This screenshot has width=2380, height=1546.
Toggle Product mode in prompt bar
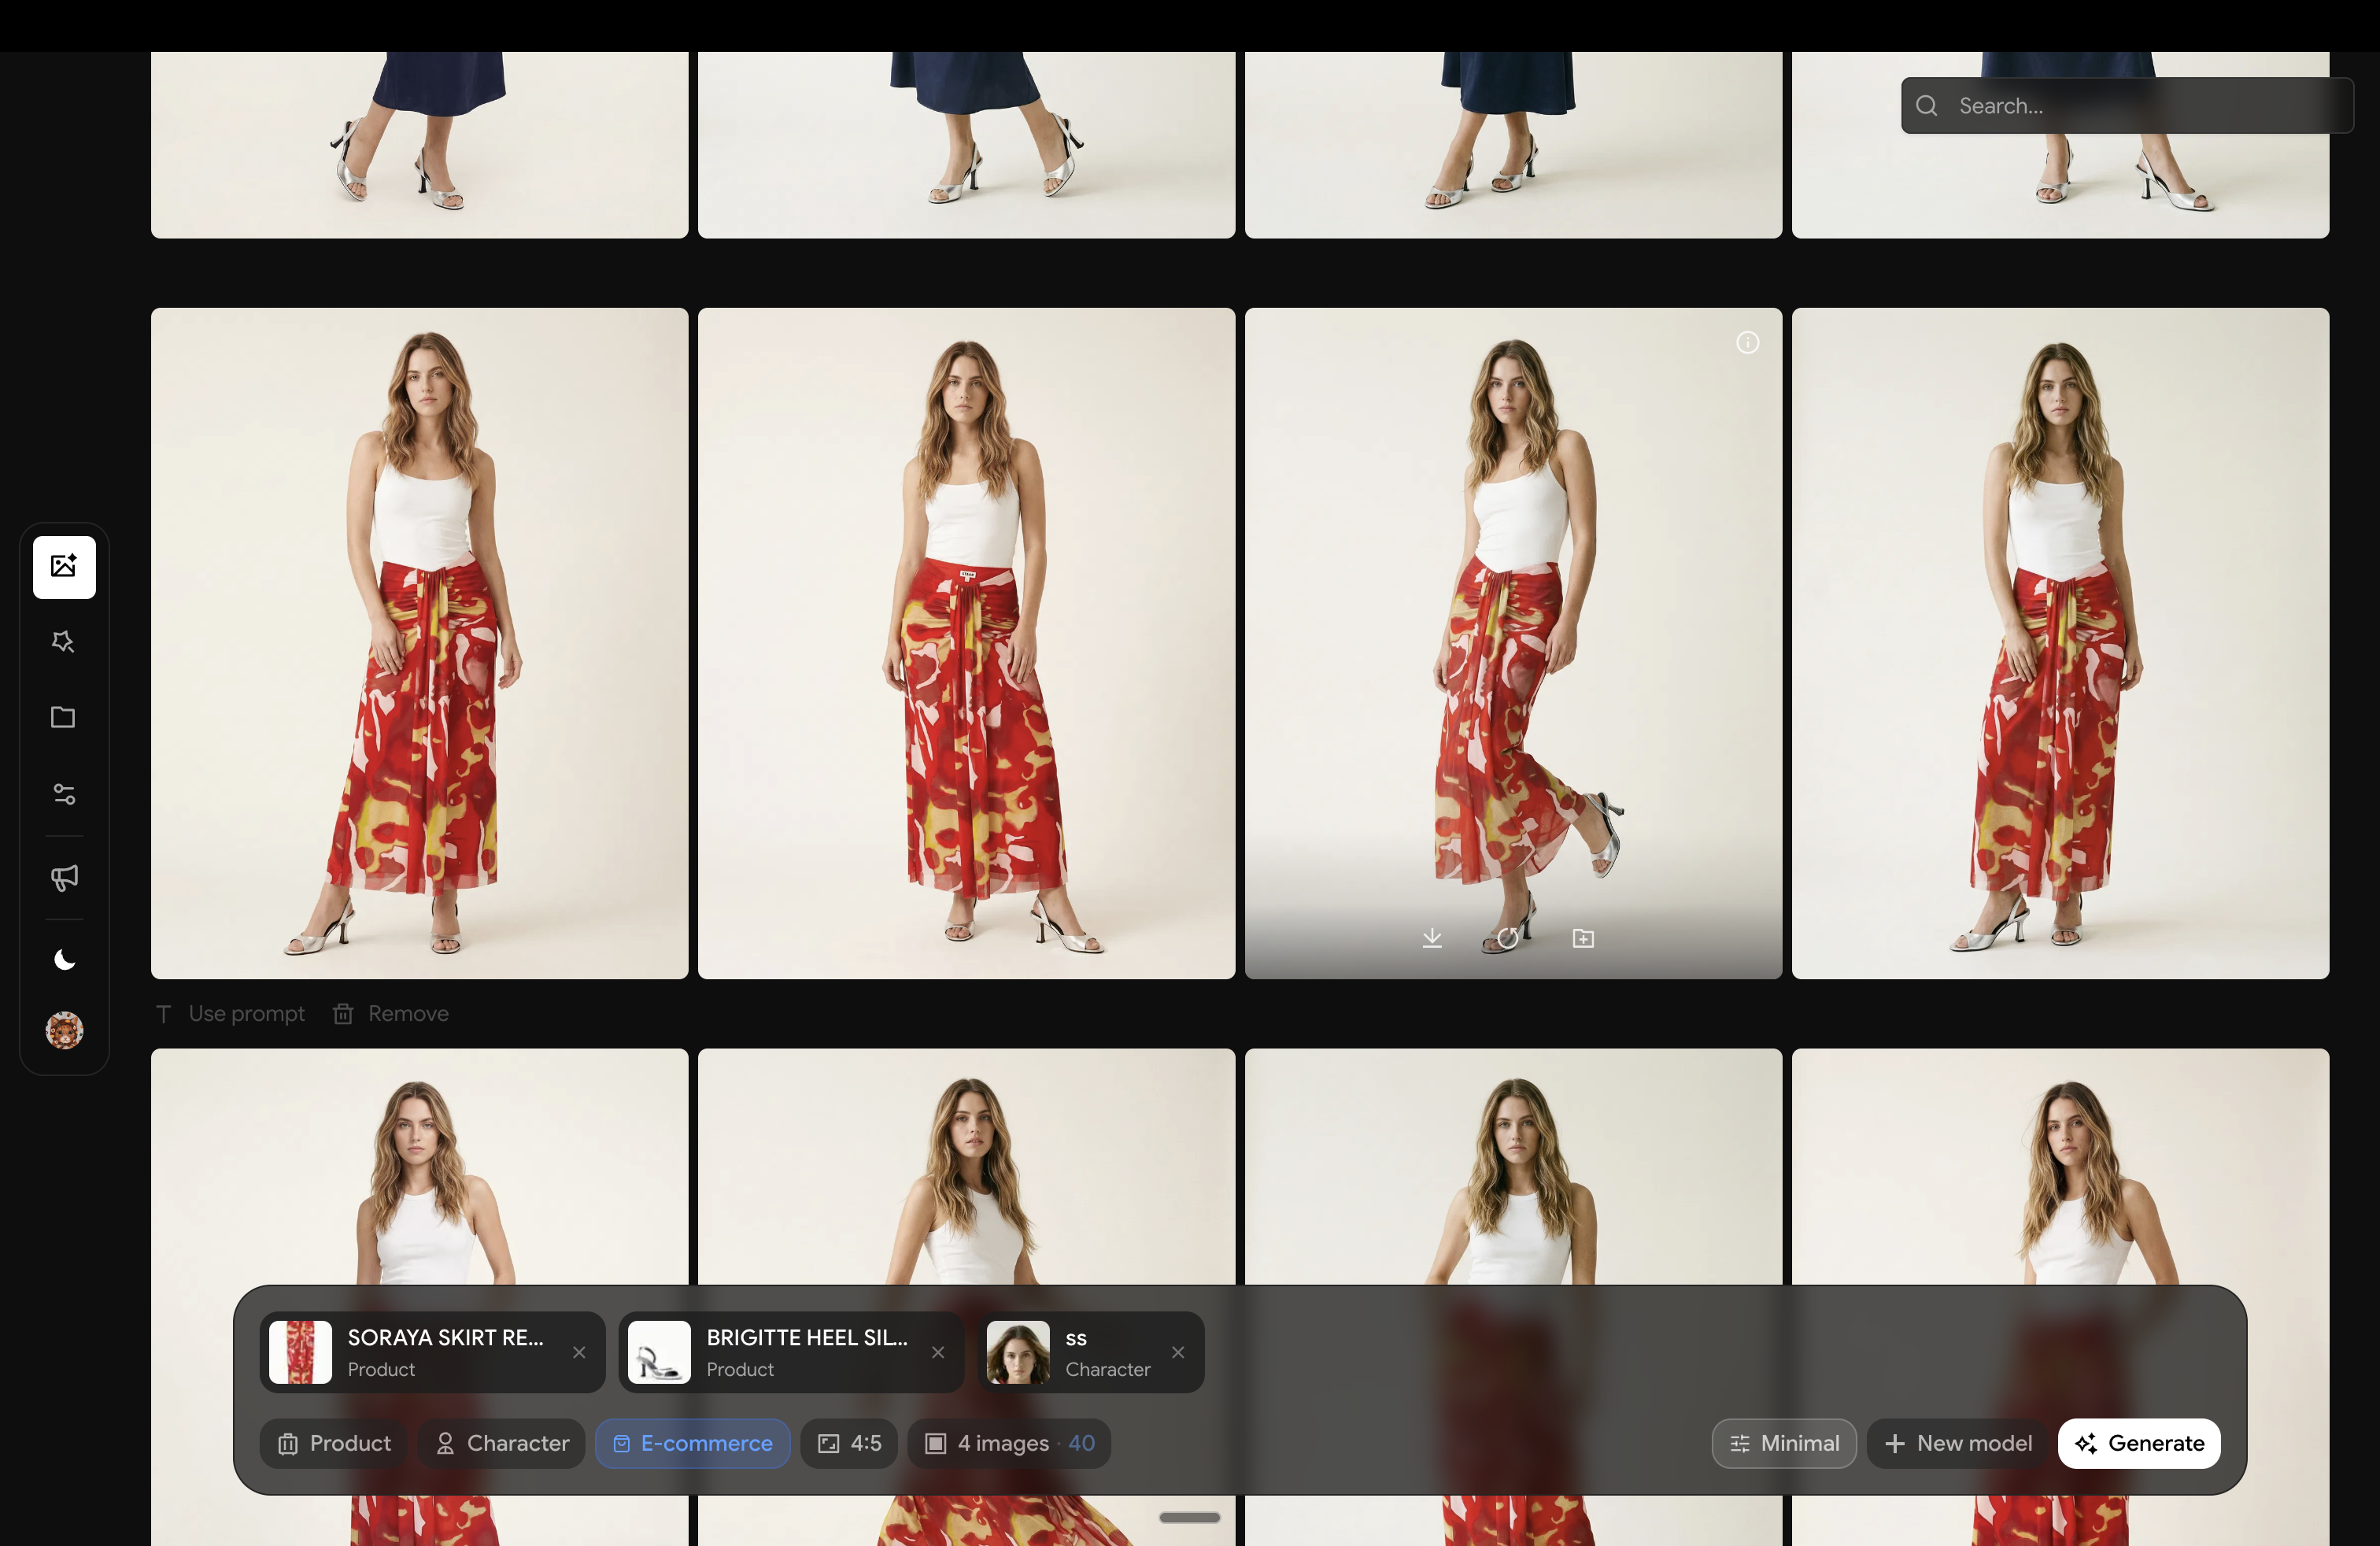[x=332, y=1443]
